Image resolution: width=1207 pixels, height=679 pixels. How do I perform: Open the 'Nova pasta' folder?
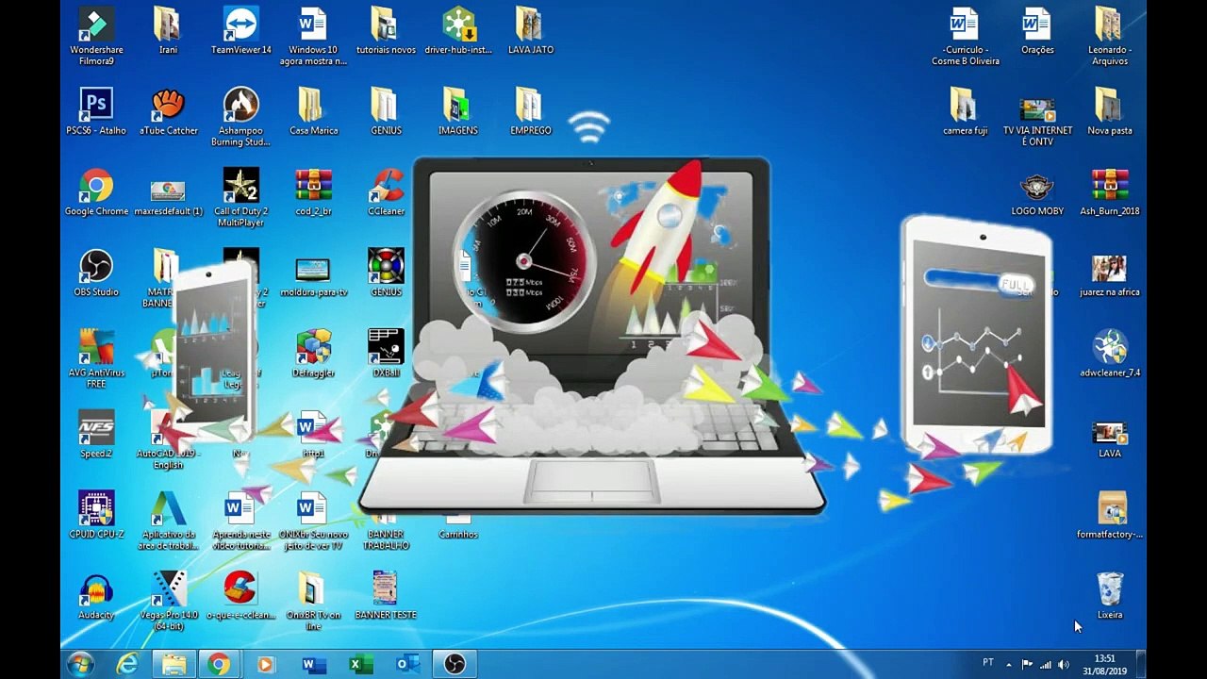point(1109,112)
